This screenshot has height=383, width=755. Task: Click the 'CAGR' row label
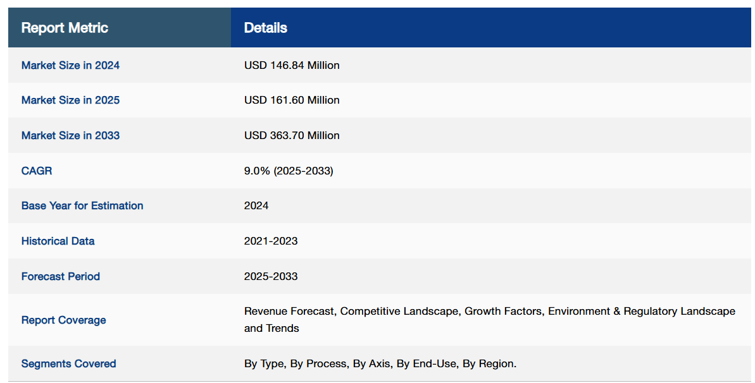click(37, 171)
